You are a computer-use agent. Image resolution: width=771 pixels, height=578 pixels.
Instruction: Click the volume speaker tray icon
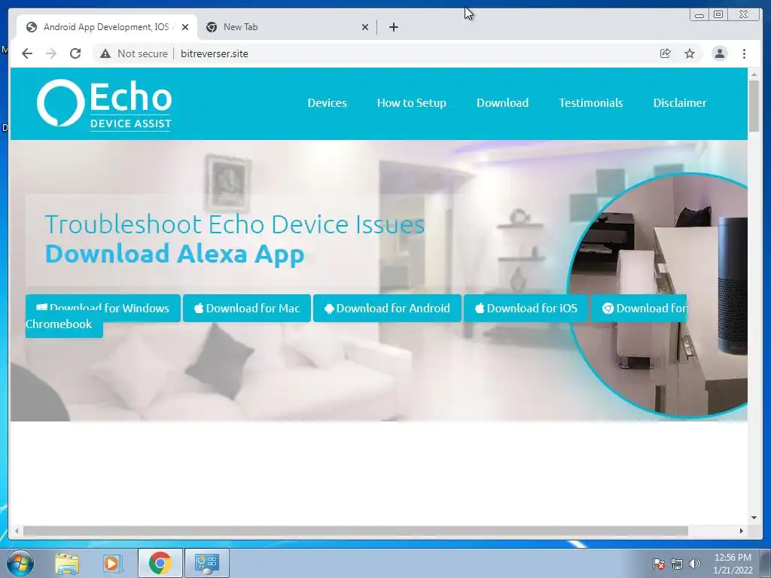click(x=694, y=564)
